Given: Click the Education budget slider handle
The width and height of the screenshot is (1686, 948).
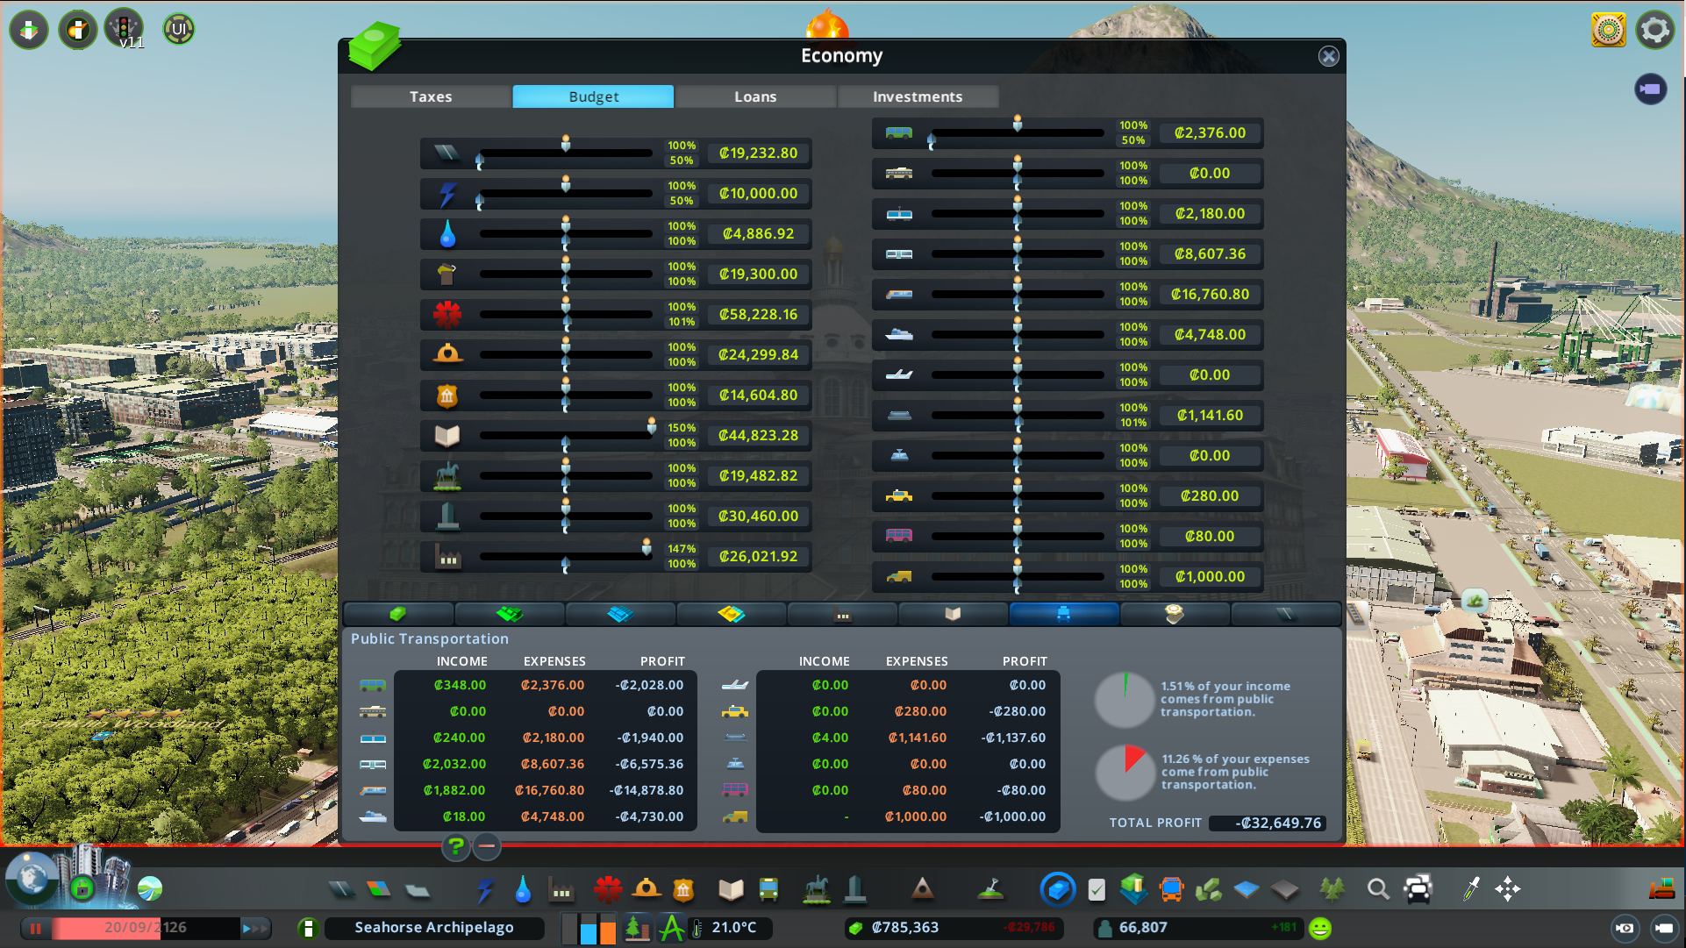Looking at the screenshot, I should 651,426.
